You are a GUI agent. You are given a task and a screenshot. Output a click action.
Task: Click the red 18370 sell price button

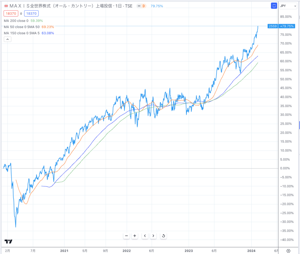11,13
